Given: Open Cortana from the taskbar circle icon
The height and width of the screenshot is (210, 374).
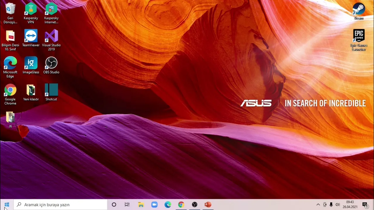Looking at the screenshot, I should (114, 205).
